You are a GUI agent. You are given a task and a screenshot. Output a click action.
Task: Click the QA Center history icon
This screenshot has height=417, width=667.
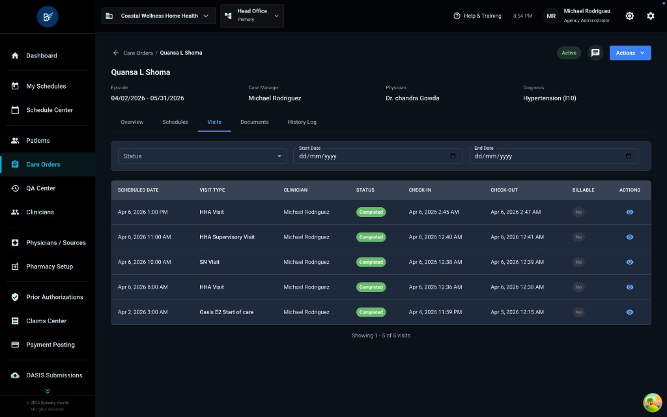click(x=15, y=188)
